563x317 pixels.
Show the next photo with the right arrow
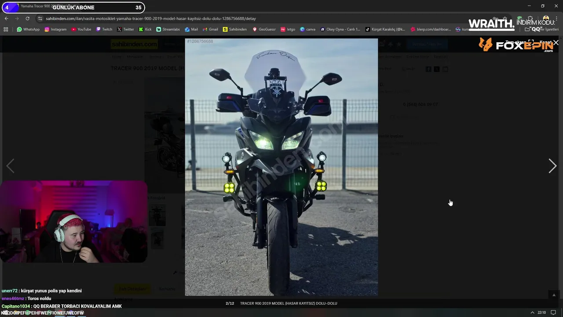point(552,166)
